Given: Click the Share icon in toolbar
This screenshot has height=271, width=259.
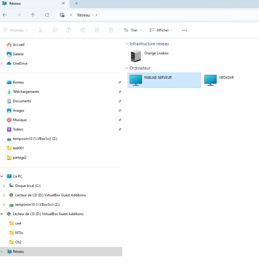Looking at the screenshot, I should pos(97,30).
